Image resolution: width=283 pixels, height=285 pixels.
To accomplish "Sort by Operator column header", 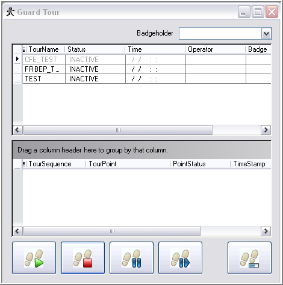I will pyautogui.click(x=216, y=49).
